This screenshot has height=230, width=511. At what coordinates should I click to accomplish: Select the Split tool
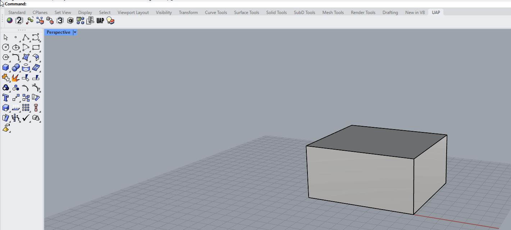[x=36, y=78]
